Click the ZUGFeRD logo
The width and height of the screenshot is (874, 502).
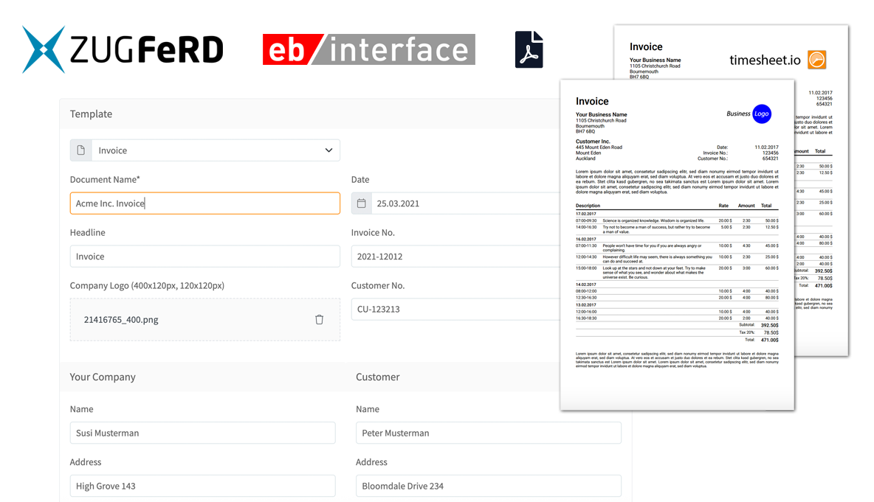tap(122, 49)
